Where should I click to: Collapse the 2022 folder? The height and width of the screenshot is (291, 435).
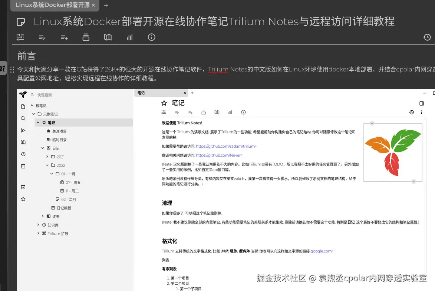(47, 165)
